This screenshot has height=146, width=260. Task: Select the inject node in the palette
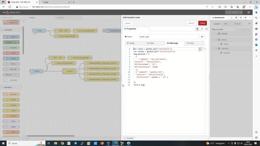(x=11, y=37)
